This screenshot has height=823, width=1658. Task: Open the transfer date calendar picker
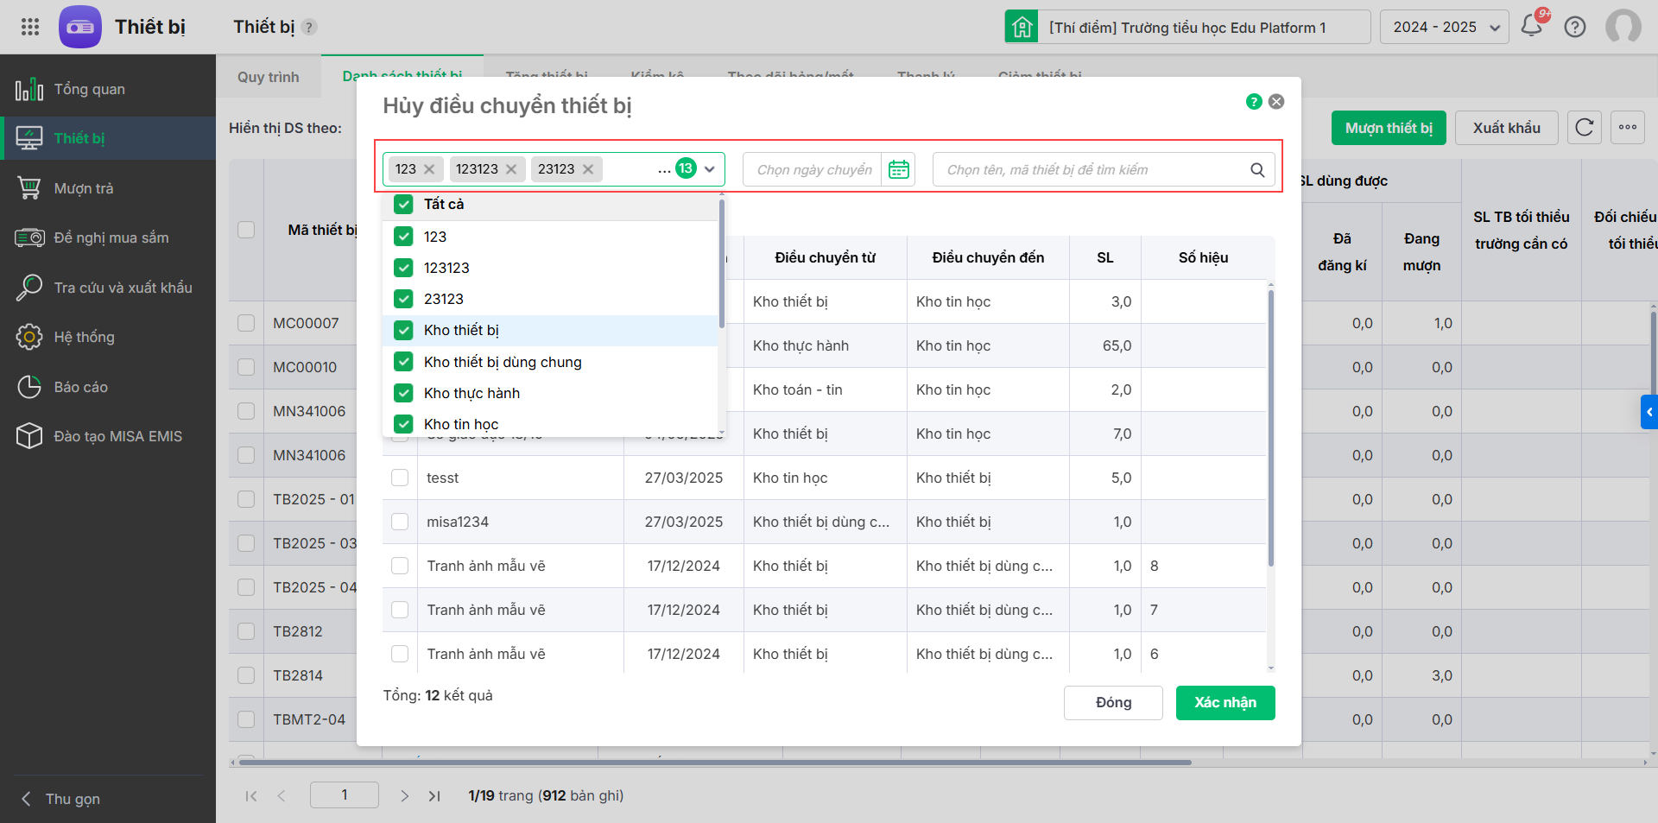pyautogui.click(x=899, y=169)
